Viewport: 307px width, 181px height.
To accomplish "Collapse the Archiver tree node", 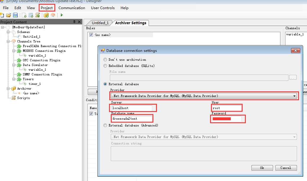I will click(8, 88).
